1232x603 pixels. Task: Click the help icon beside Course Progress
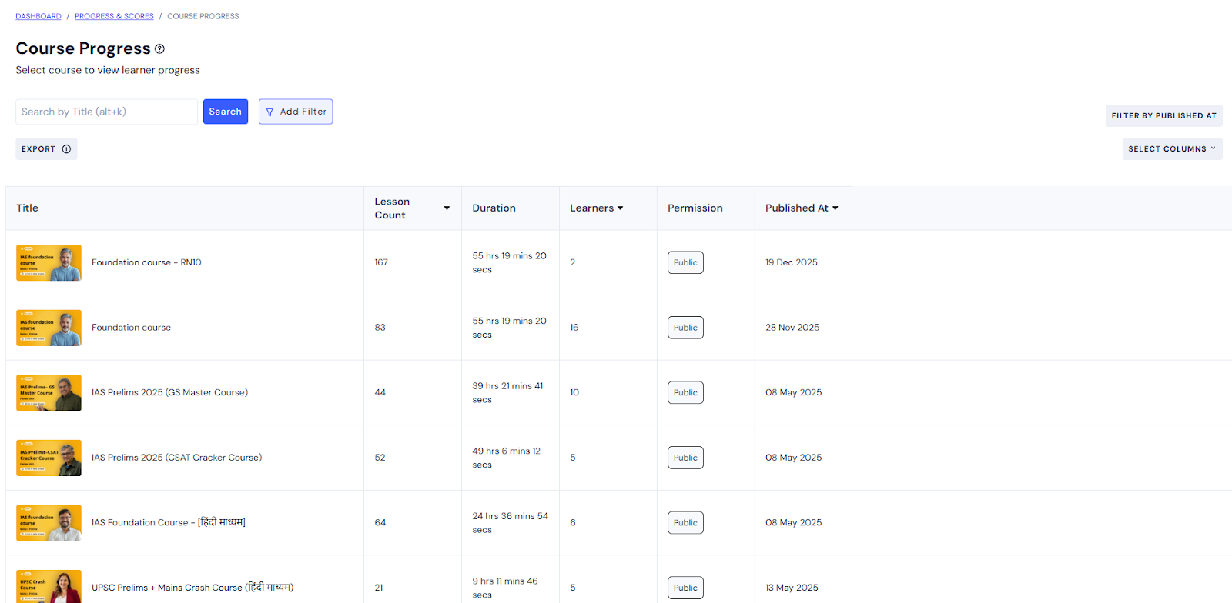click(x=159, y=49)
